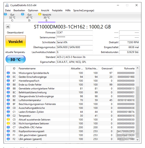Click the previous disk arrow button
This screenshot has width=145, height=148.
coord(8,27)
